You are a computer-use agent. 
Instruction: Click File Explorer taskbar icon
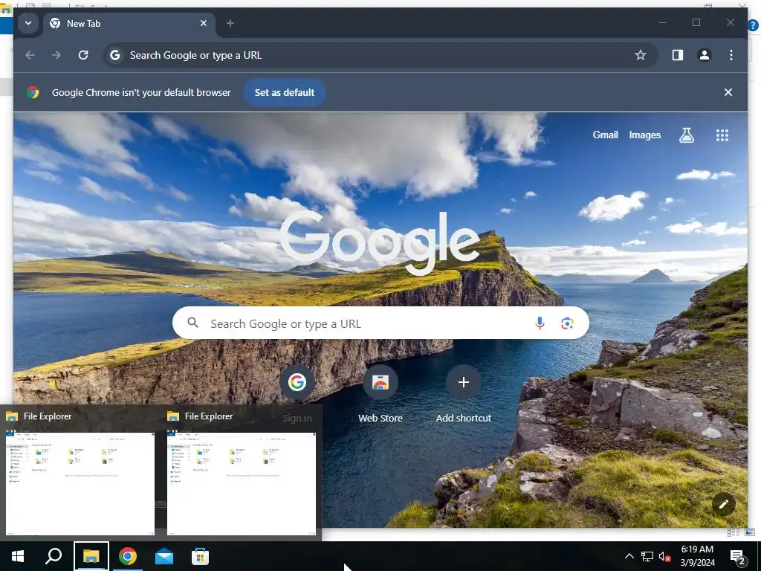click(x=91, y=556)
